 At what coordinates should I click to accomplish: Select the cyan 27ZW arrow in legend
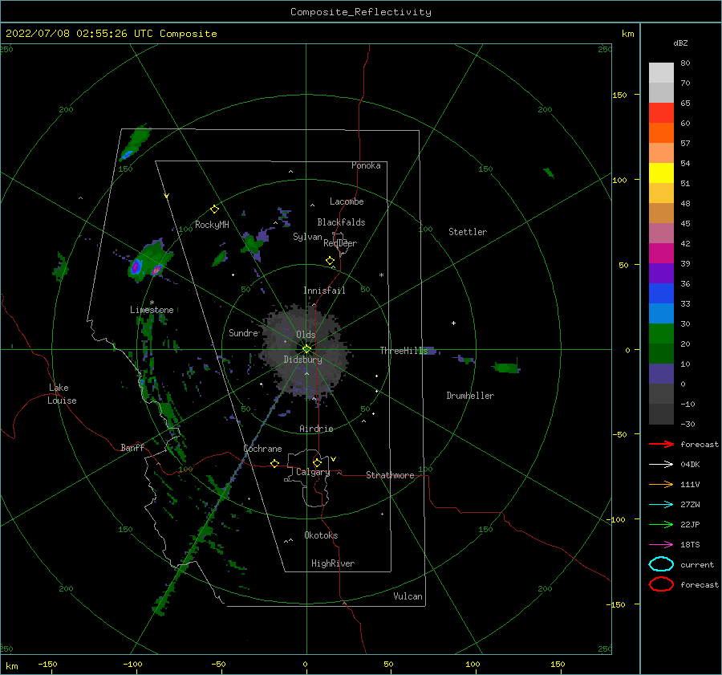pos(661,505)
